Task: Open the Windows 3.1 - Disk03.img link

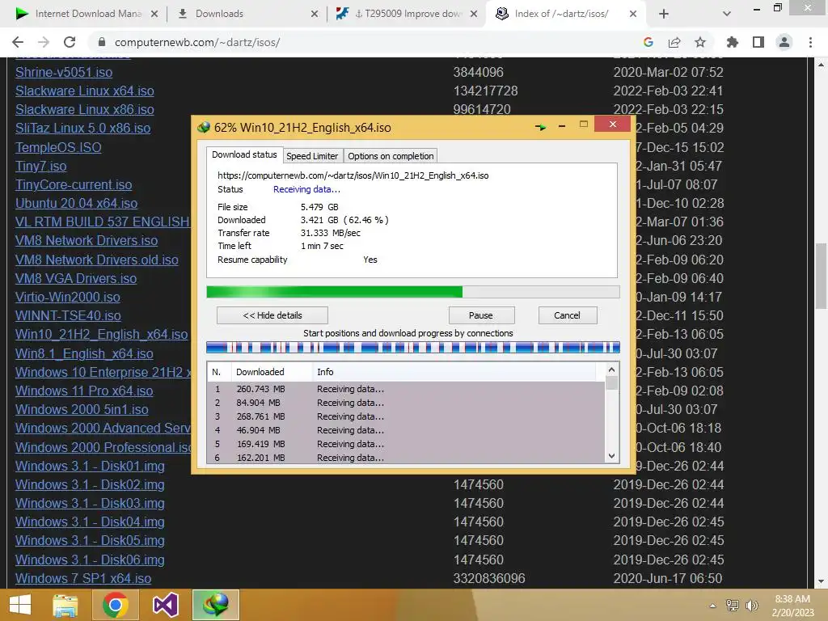Action: [x=90, y=503]
